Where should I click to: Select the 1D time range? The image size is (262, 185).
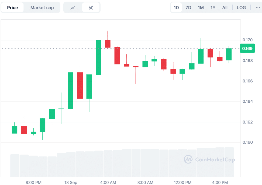tap(176, 8)
